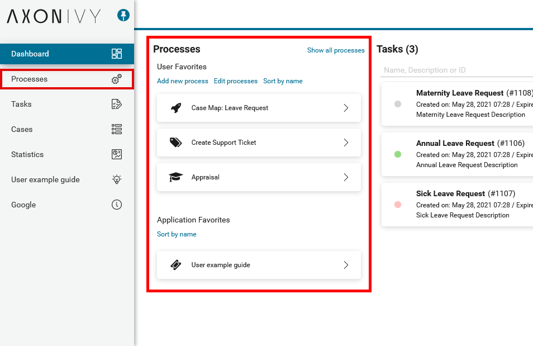Screen dimensions: 533x346
Task: Open Statistics from the sidebar
Action: [x=67, y=154]
